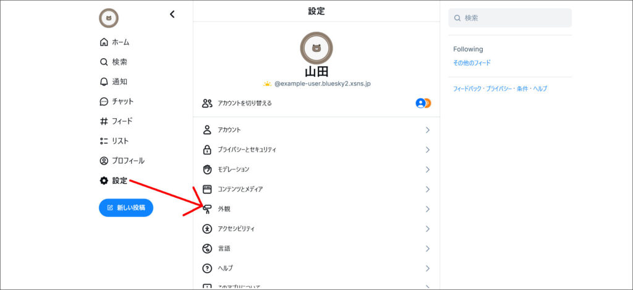Collapse the sidebar with the back chevron

click(x=172, y=14)
